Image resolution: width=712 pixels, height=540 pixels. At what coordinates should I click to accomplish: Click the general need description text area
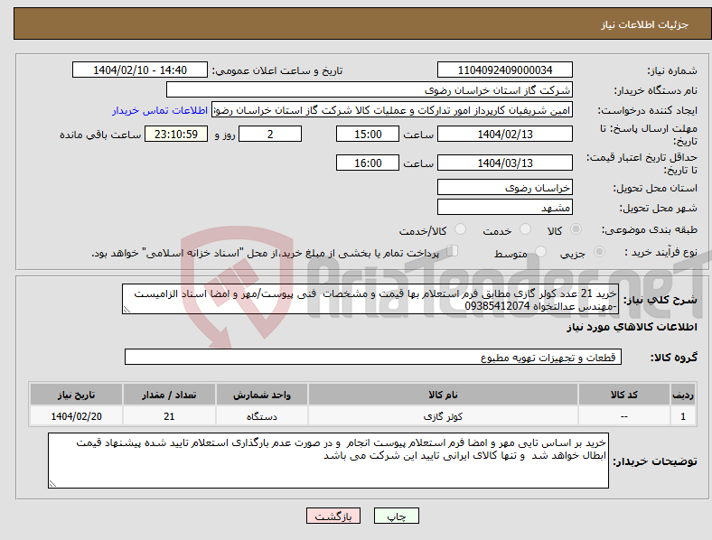(370, 299)
